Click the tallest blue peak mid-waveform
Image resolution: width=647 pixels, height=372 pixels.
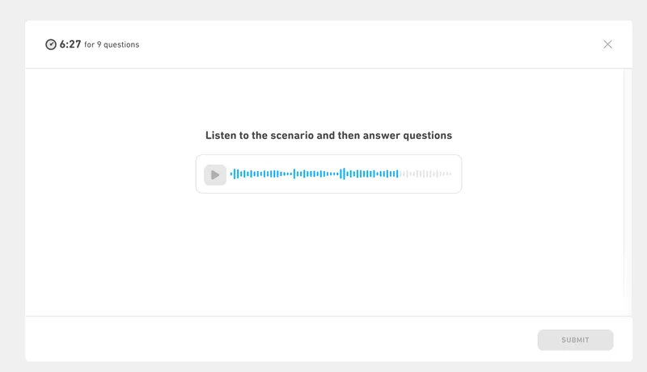click(343, 173)
